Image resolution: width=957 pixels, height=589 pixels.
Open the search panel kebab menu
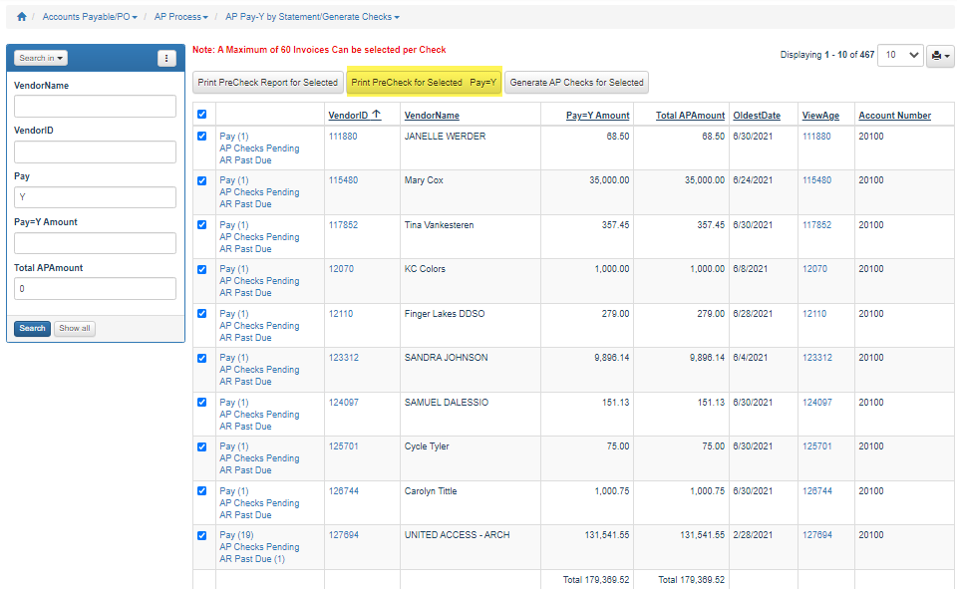click(x=166, y=58)
